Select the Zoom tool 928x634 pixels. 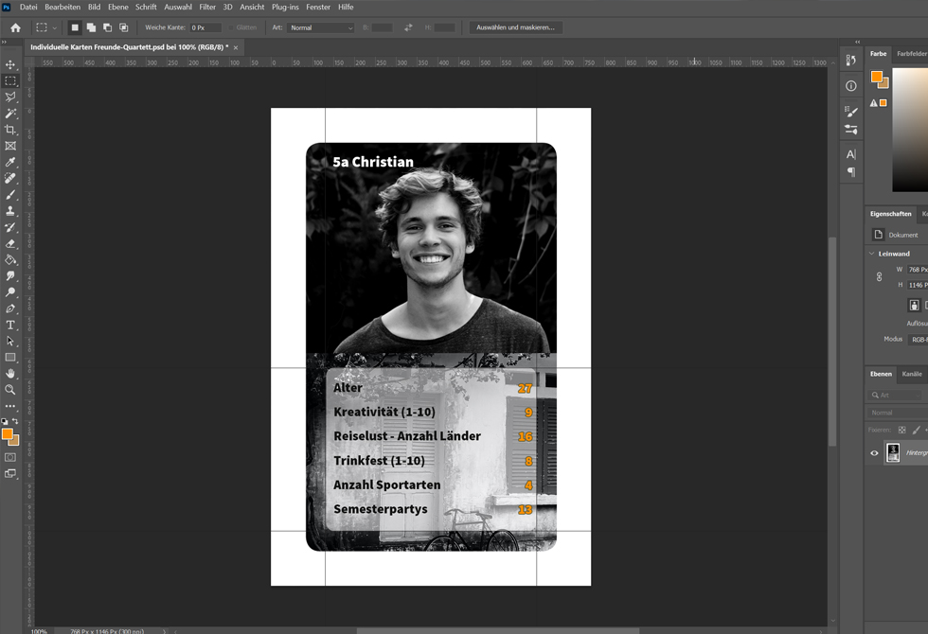click(x=10, y=390)
